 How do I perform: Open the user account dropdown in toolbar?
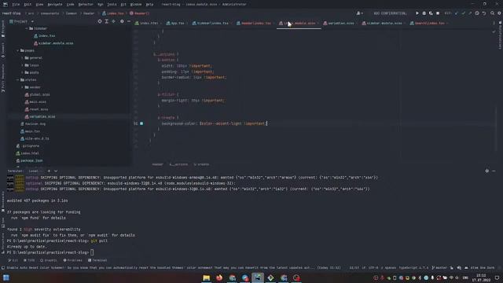pos(360,13)
